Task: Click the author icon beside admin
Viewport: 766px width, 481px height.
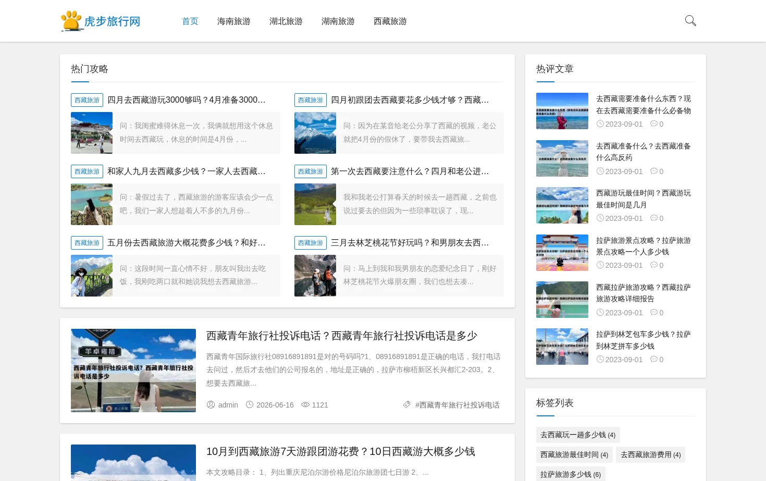Action: [x=211, y=404]
